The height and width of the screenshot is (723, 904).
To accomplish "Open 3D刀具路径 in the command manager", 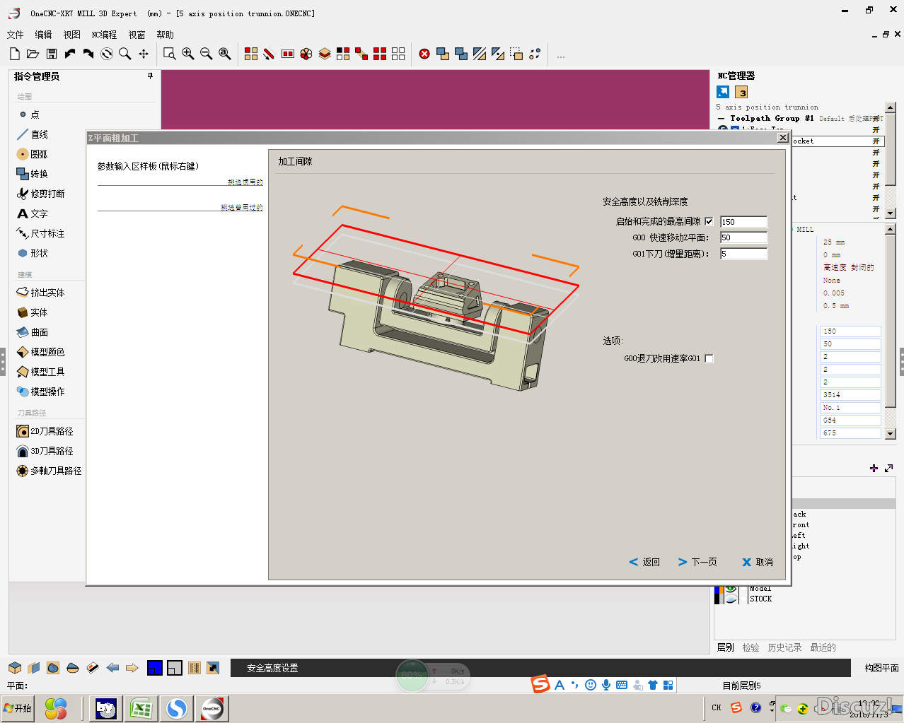I will [x=45, y=451].
